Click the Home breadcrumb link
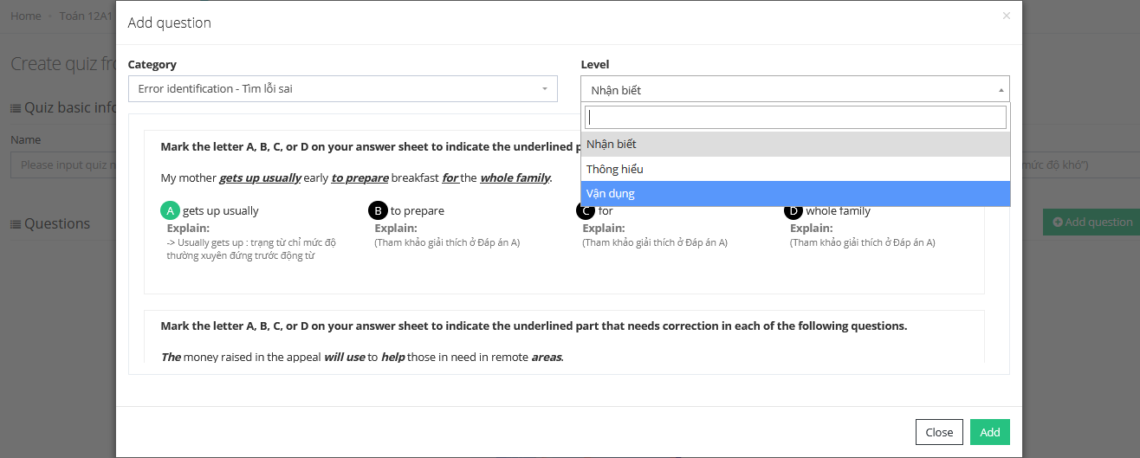Viewport: 1140px width, 458px height. click(x=25, y=16)
